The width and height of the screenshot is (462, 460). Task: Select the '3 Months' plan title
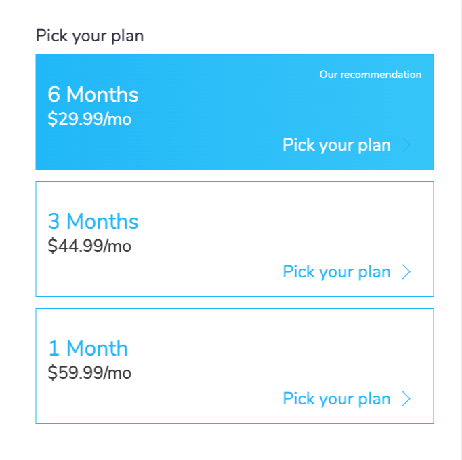(93, 221)
